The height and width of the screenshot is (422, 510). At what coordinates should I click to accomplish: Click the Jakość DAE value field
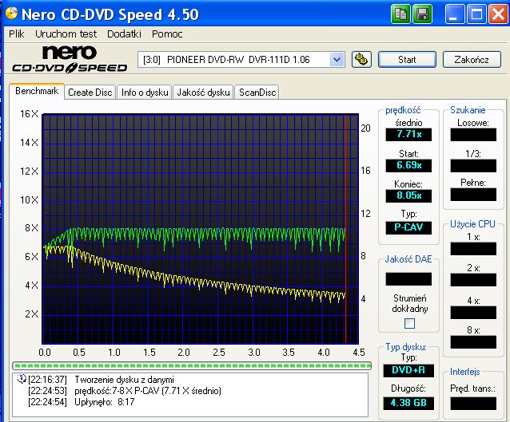408,279
